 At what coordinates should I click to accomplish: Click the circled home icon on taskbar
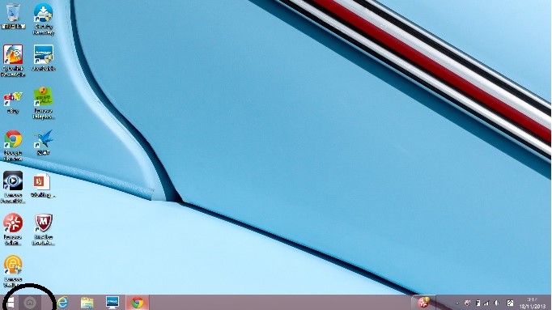pos(30,303)
